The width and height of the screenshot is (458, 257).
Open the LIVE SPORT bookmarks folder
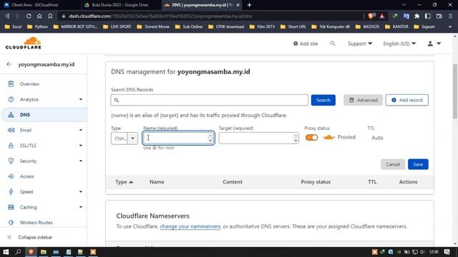(x=117, y=26)
